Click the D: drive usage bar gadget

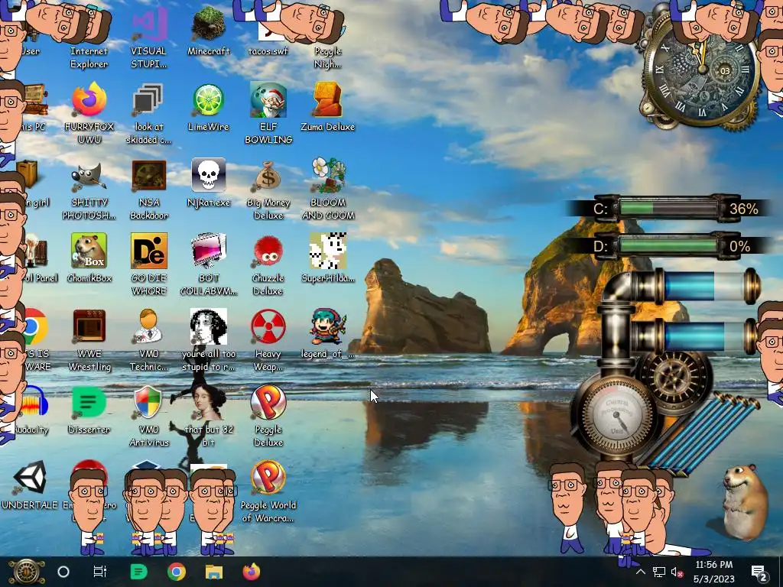[668, 246]
